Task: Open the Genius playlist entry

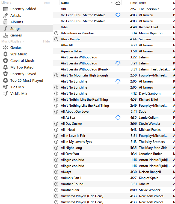Action: point(16,47)
